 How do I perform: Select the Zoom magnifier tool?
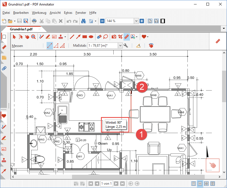(33, 37)
